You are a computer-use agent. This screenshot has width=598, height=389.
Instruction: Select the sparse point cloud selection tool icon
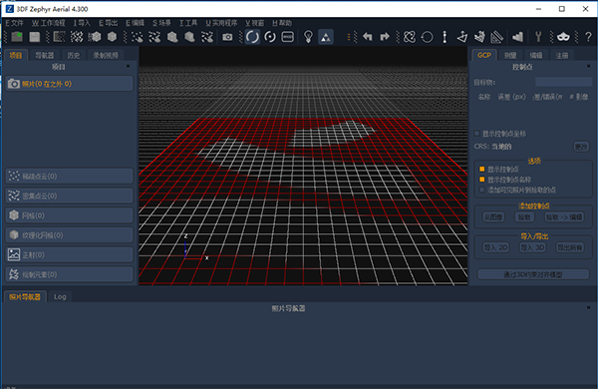[x=138, y=37]
